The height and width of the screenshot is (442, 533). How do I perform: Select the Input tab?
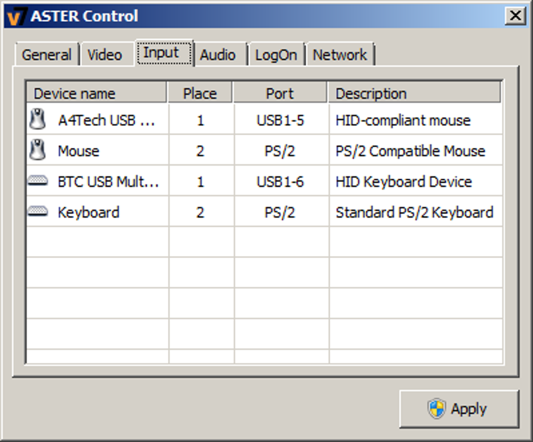point(165,53)
